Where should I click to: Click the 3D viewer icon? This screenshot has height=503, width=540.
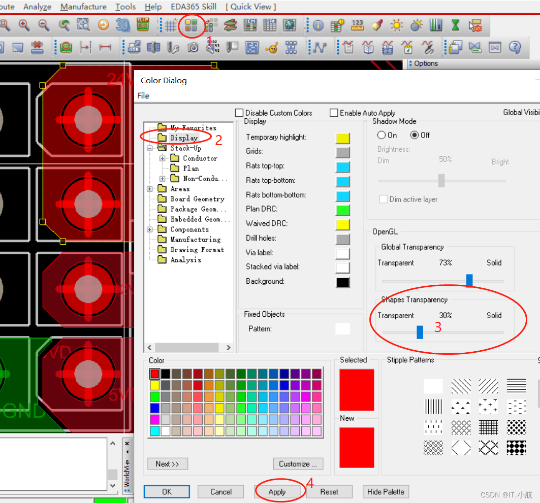(122, 25)
